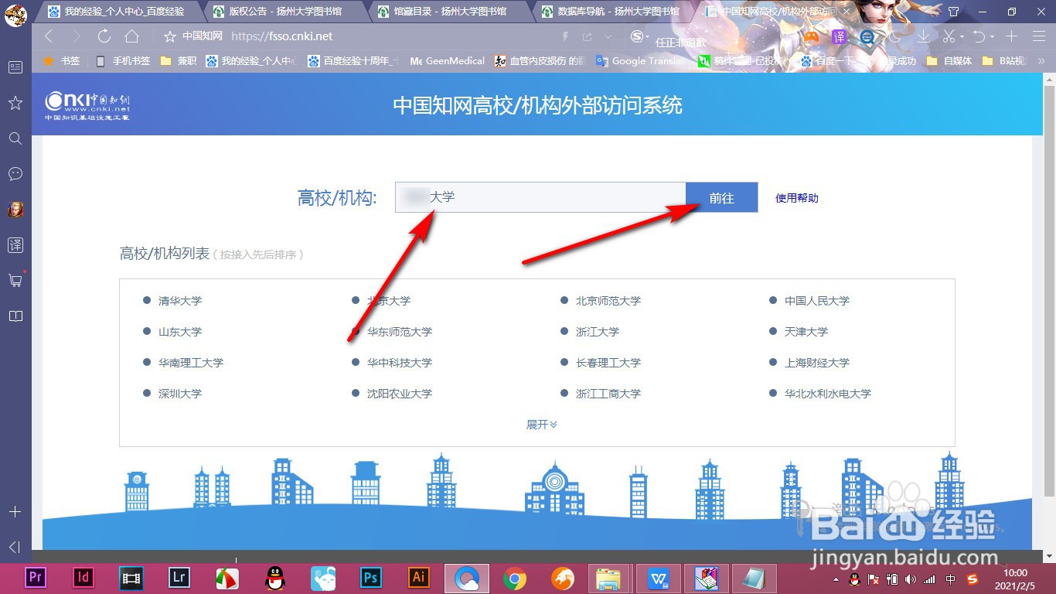The height and width of the screenshot is (594, 1056).
Task: Select 华中科技大学 from the list
Action: (399, 363)
